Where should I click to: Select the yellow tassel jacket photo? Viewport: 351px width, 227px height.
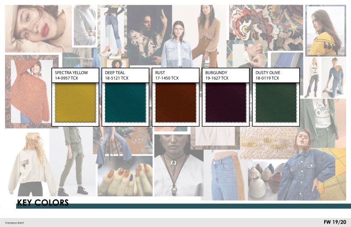[x=325, y=31]
